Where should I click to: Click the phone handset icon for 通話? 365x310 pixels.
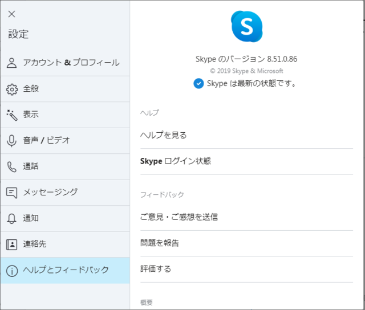click(x=11, y=167)
